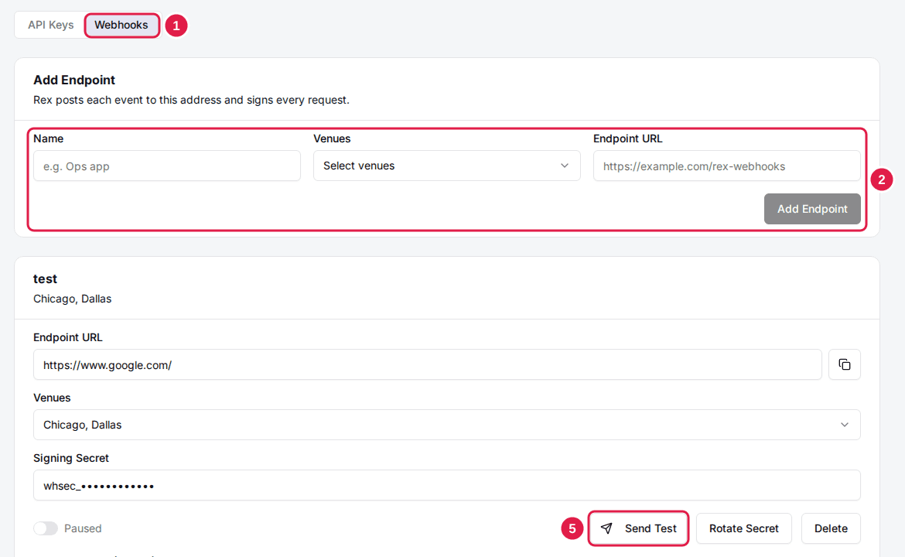905x557 pixels.
Task: Click the new Endpoint URL input field
Action: pos(726,166)
